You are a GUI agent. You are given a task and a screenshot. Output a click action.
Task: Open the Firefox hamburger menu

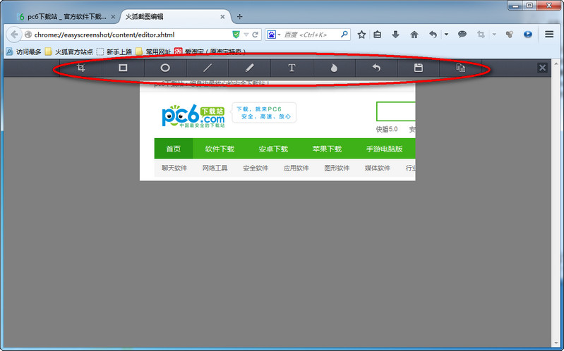point(549,34)
